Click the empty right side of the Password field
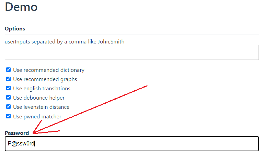Viewport: 264px width, 155px height. pos(172,144)
